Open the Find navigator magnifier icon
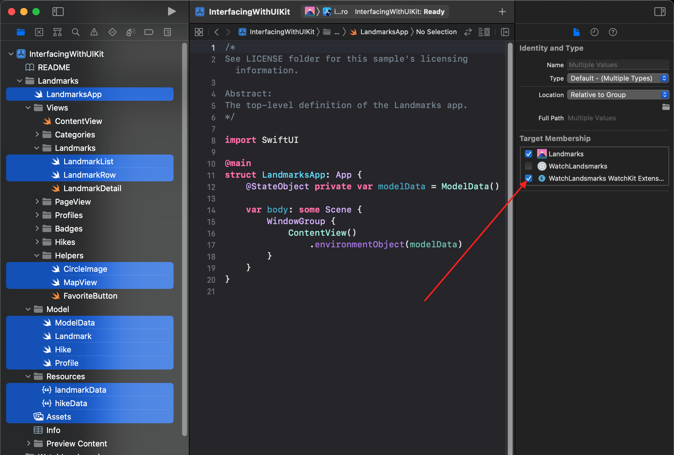674x455 pixels. pyautogui.click(x=75, y=32)
